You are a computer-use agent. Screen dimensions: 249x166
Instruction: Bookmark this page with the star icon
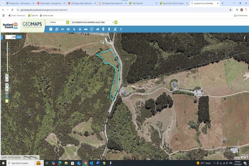click(x=231, y=10)
